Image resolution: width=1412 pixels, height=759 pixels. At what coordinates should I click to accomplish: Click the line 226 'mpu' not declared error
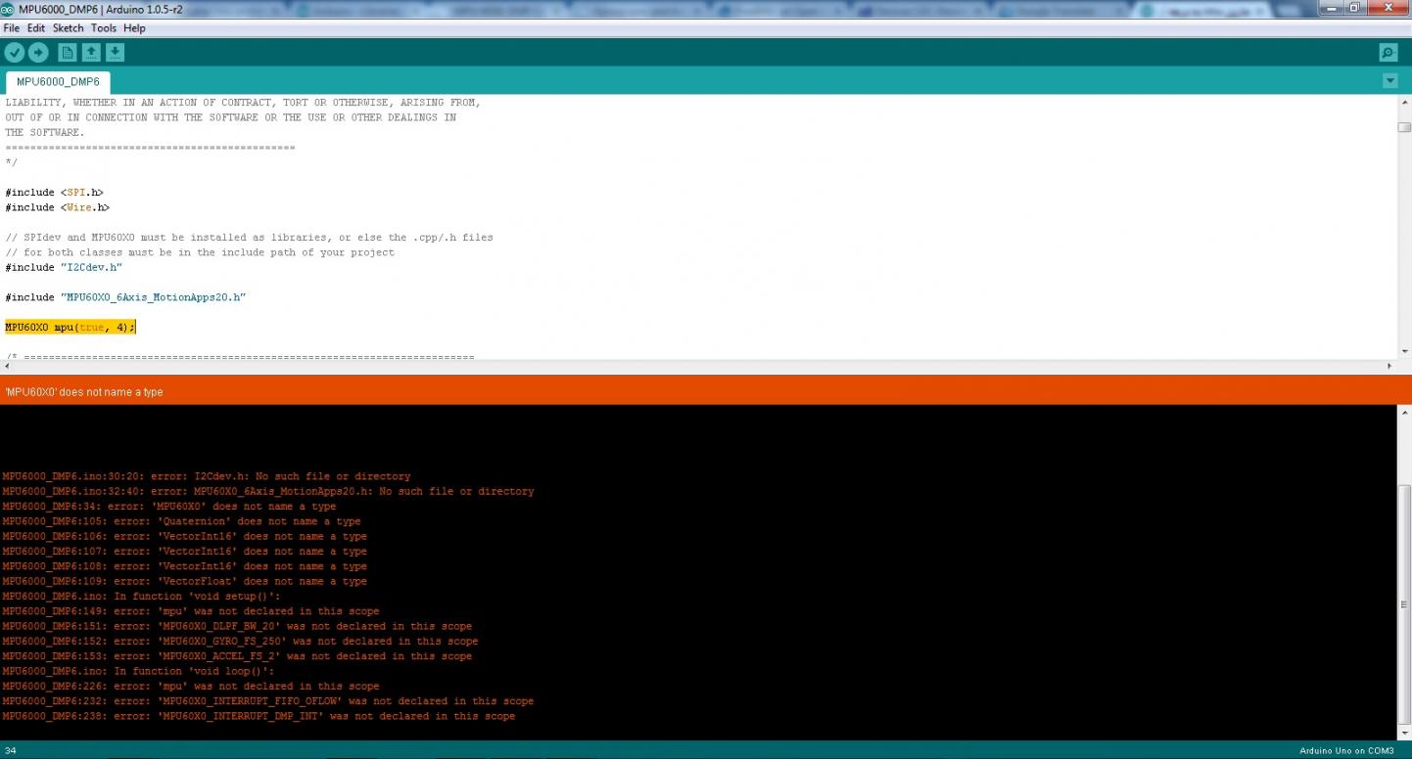[x=191, y=686]
